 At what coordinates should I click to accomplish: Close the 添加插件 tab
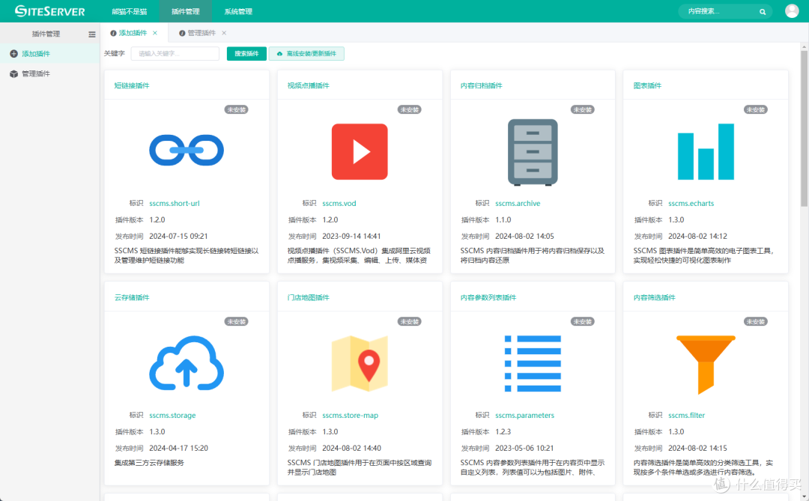155,33
